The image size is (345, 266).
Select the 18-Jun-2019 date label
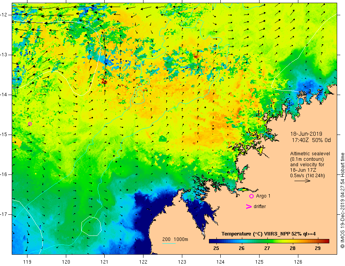point(306,134)
